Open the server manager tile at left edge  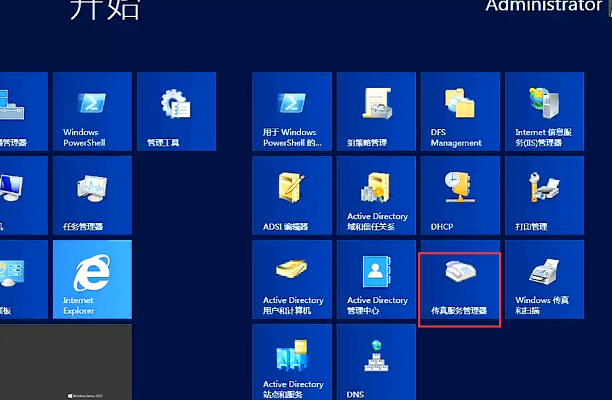click(x=23, y=111)
